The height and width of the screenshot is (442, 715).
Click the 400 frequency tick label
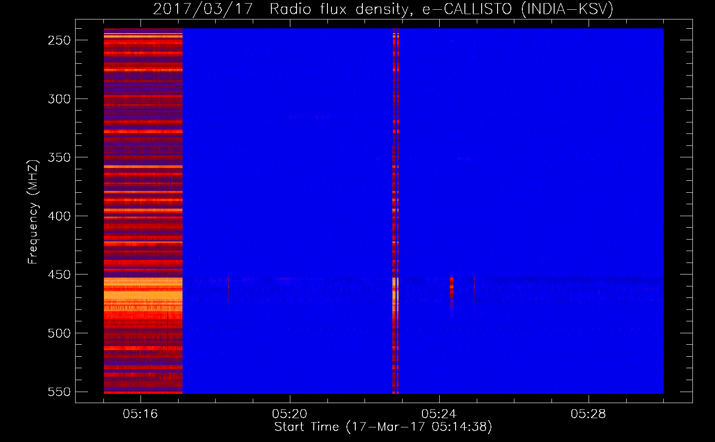(x=59, y=216)
